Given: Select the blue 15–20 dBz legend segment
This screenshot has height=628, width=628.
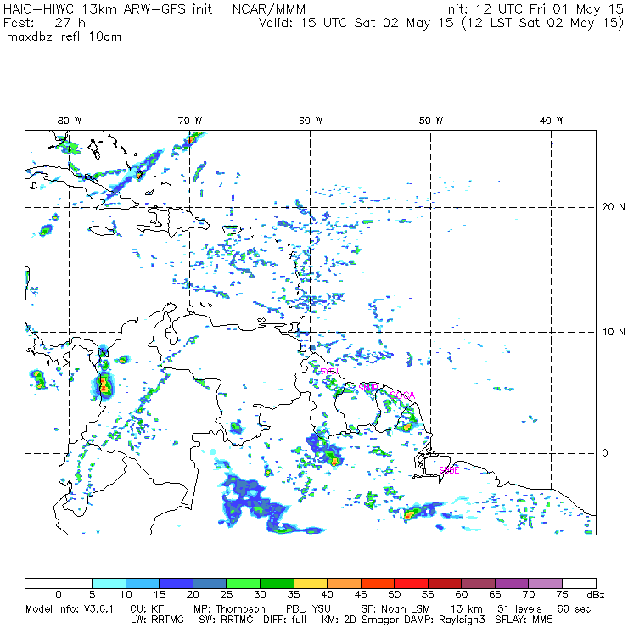Looking at the screenshot, I should pyautogui.click(x=177, y=583).
